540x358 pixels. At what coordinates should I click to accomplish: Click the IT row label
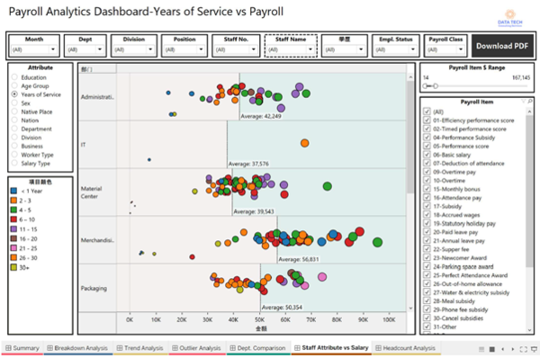click(83, 145)
